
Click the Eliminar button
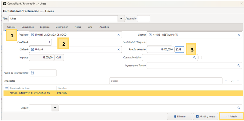coord(180,116)
